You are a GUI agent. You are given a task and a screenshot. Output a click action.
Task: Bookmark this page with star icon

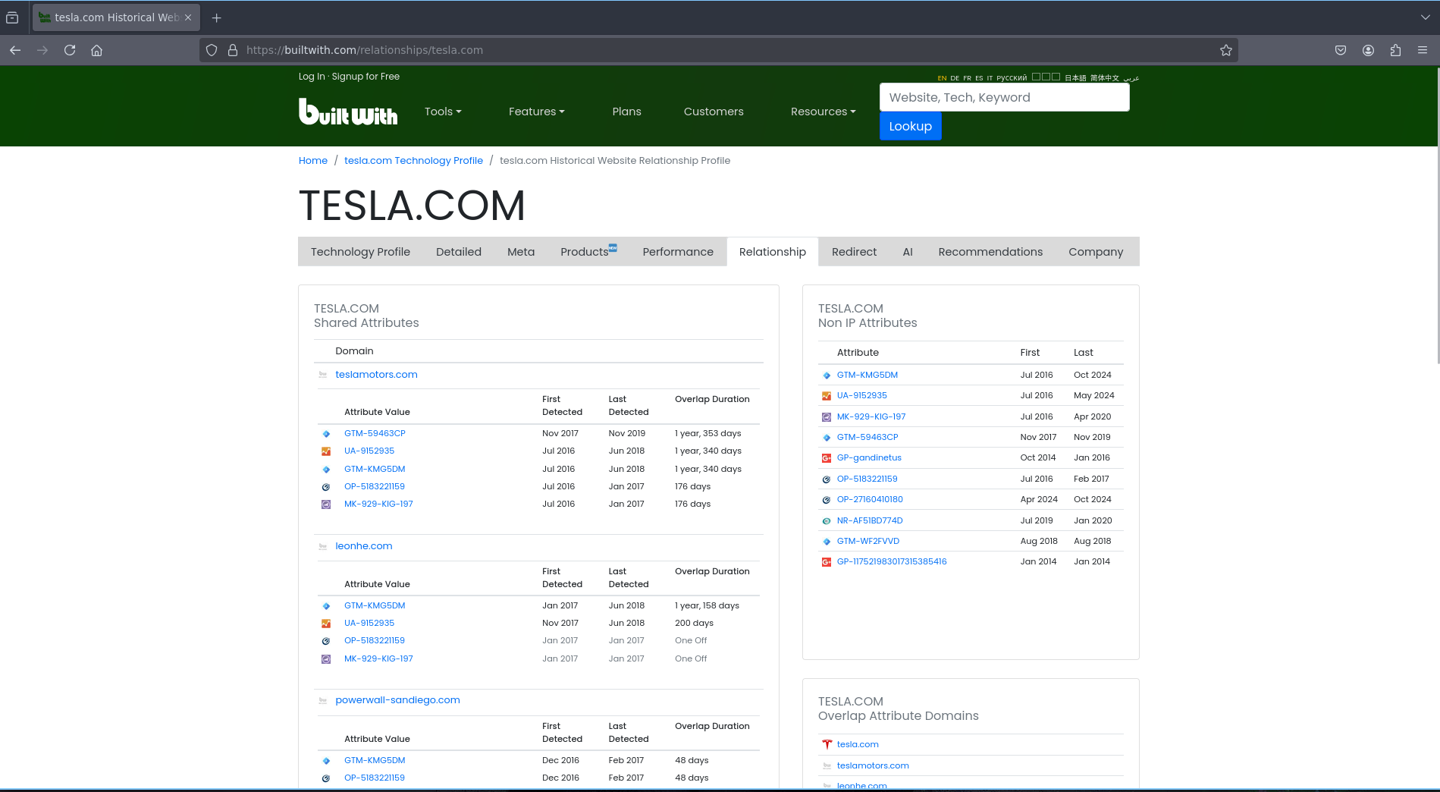[1226, 50]
